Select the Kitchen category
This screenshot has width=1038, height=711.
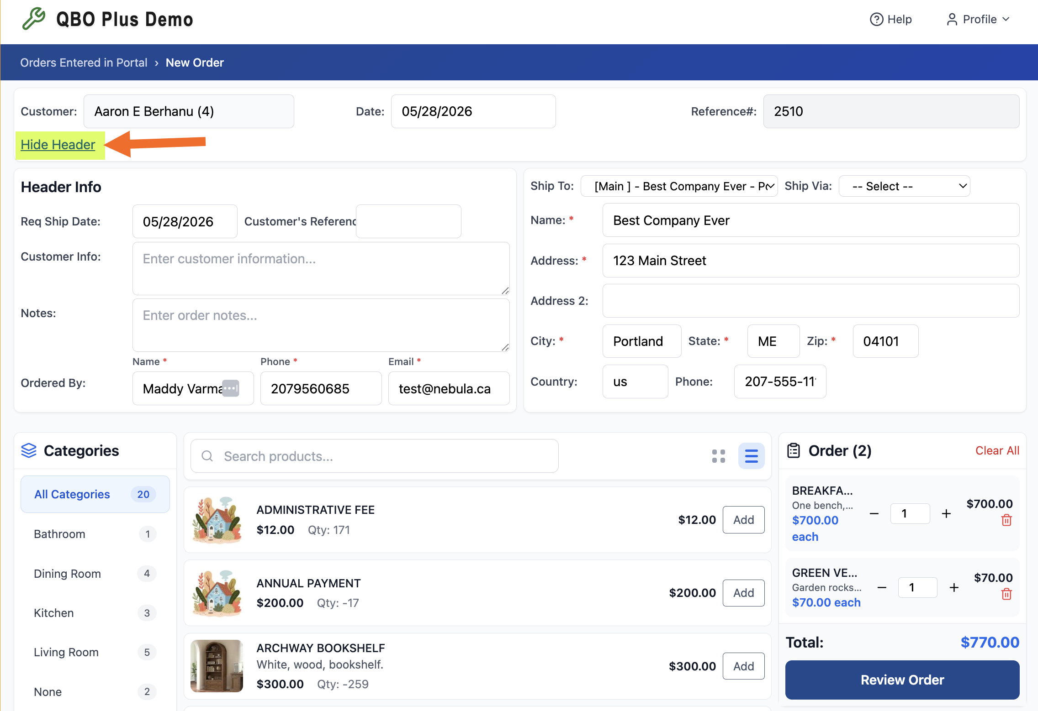tap(95, 613)
